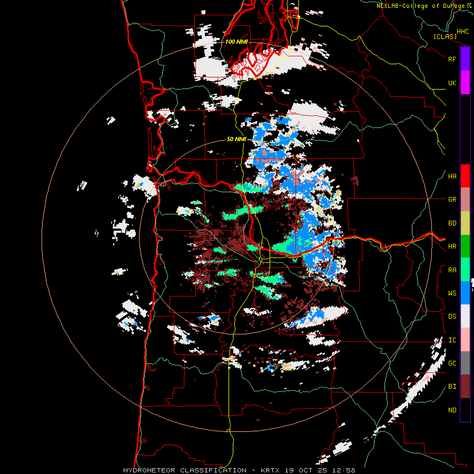Image resolution: width=474 pixels, height=474 pixels.
Task: Click the HA red legend swatch
Action: [465, 176]
